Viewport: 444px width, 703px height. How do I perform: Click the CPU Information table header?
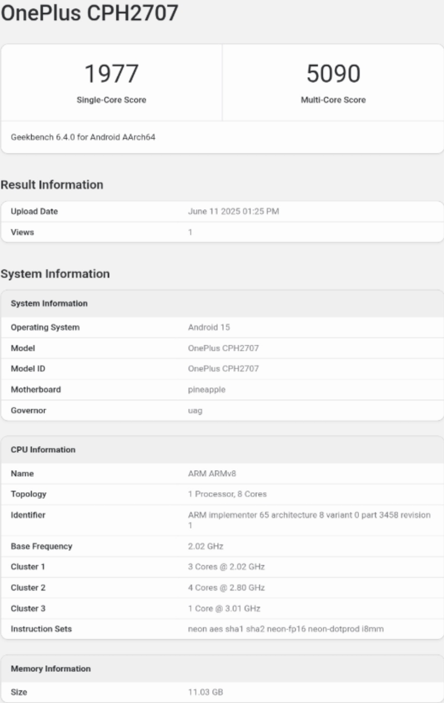pyautogui.click(x=222, y=450)
